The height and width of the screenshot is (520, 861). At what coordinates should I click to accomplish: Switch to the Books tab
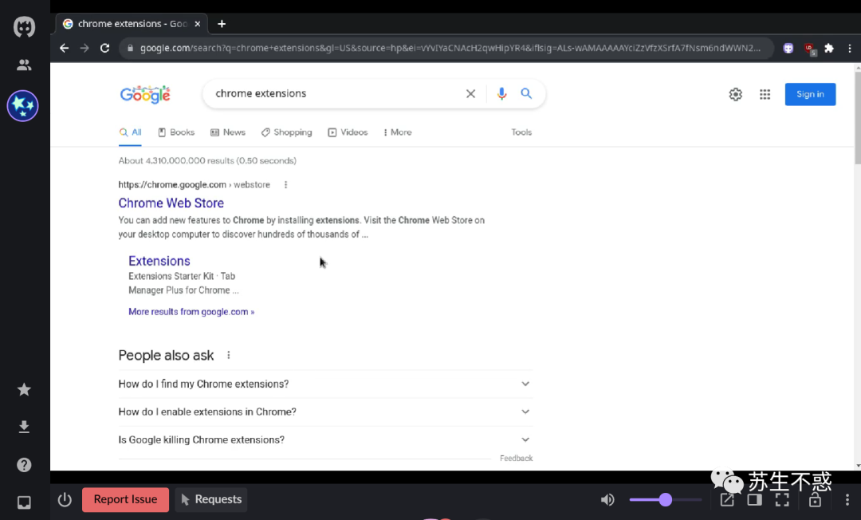point(176,132)
